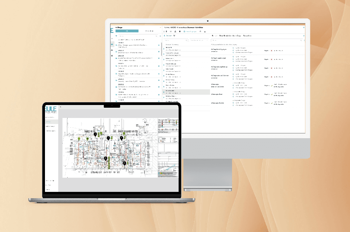This screenshot has width=350, height=232.
Task: Select the gray highlighted user row
Action: click(x=186, y=92)
